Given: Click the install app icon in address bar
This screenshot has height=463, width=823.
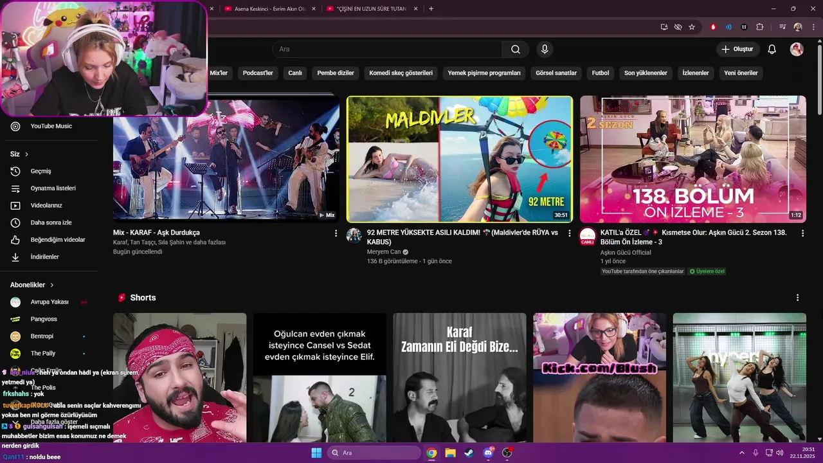Looking at the screenshot, I should tap(664, 27).
